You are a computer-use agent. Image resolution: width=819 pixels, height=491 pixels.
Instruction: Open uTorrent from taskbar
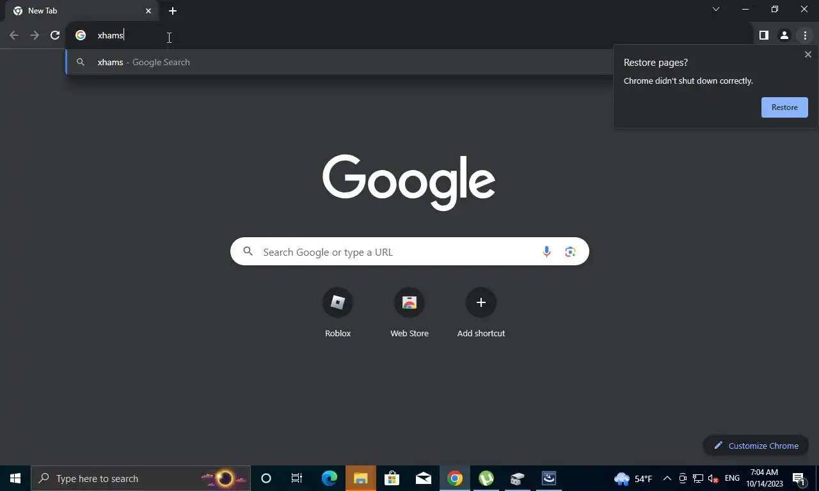[486, 478]
